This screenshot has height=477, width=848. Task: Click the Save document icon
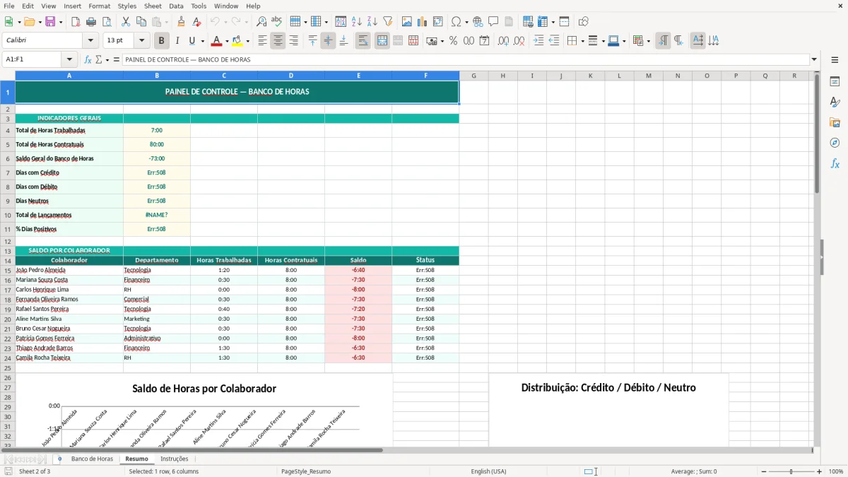tap(50, 22)
